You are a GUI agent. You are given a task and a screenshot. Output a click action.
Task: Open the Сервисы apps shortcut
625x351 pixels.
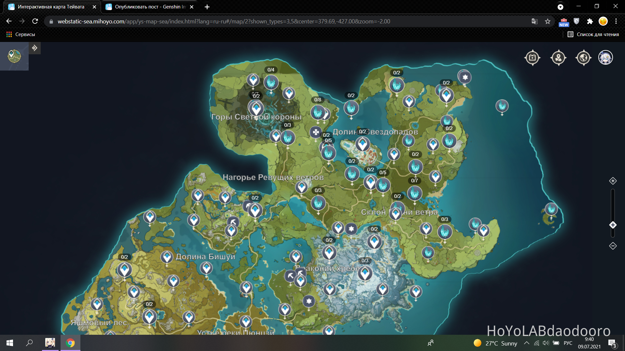pyautogui.click(x=21, y=34)
